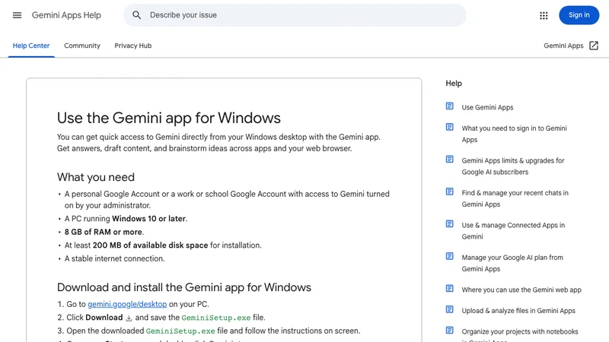Open Use Gemini Apps help article
This screenshot has width=609, height=342.
coord(487,107)
